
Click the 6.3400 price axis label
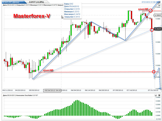click(x=158, y=42)
